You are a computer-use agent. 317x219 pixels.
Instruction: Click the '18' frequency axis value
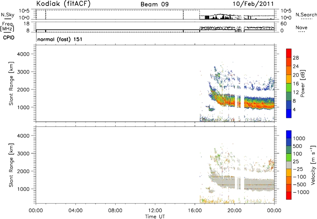[x=26, y=24]
